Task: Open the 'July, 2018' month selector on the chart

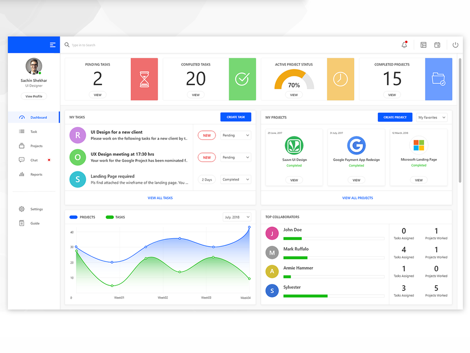Action: 237,217
